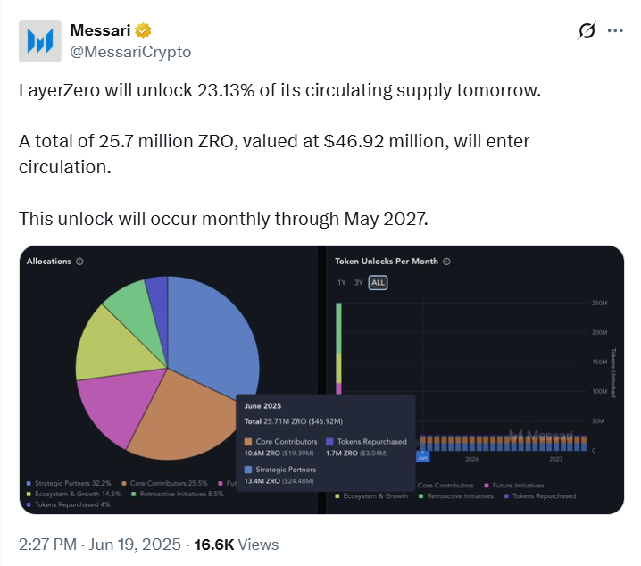
Task: Click the Messari profile avatar
Action: (40, 42)
